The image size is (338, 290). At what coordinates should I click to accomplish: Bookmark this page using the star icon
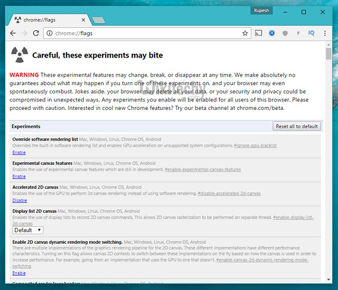coord(245,33)
